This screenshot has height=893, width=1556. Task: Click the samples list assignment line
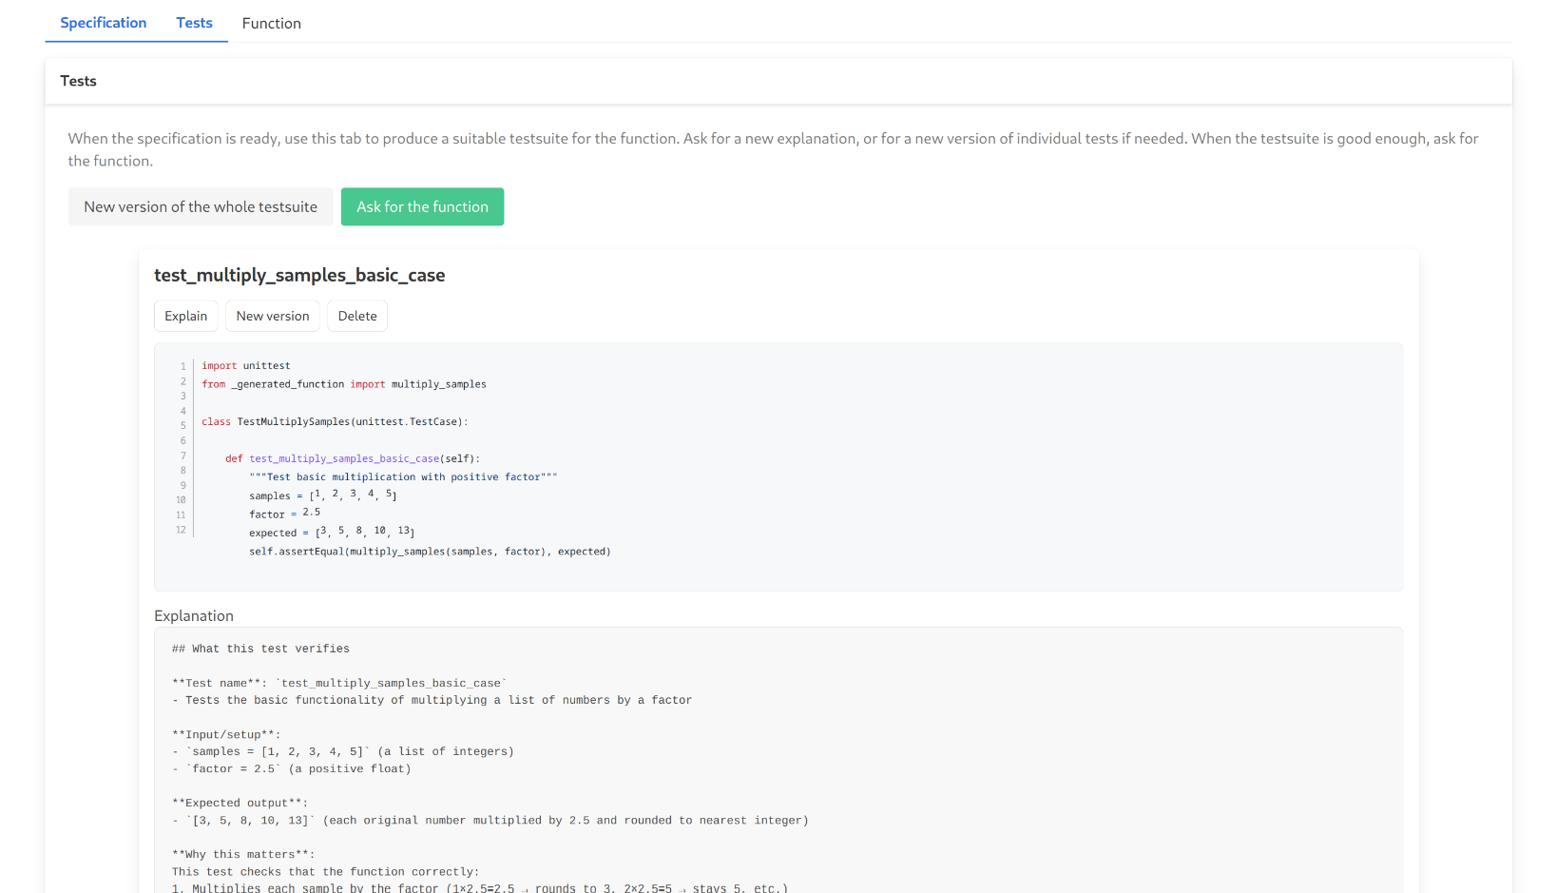click(x=323, y=495)
